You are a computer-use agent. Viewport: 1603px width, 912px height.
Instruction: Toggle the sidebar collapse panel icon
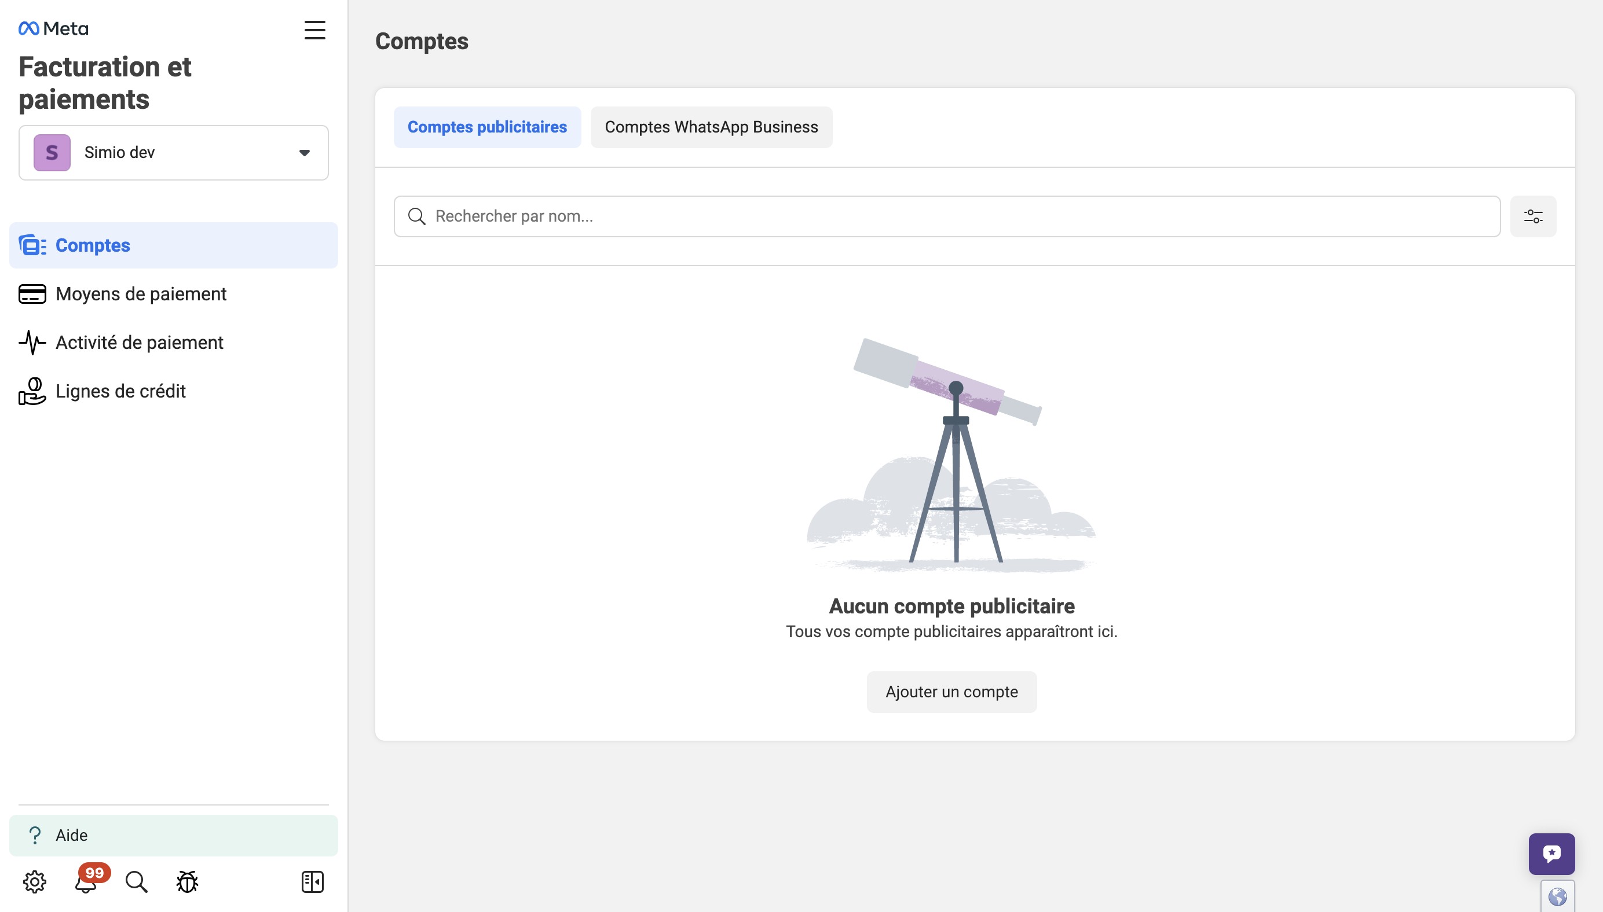pos(312,881)
